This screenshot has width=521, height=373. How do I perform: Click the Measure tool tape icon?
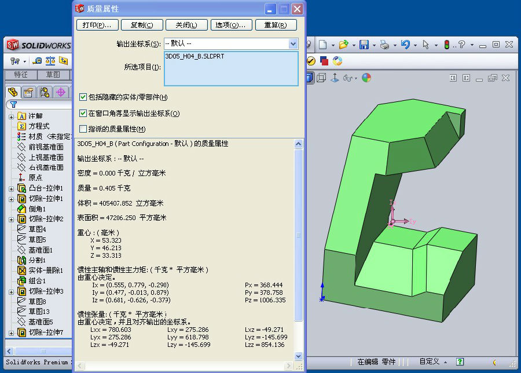click(37, 61)
